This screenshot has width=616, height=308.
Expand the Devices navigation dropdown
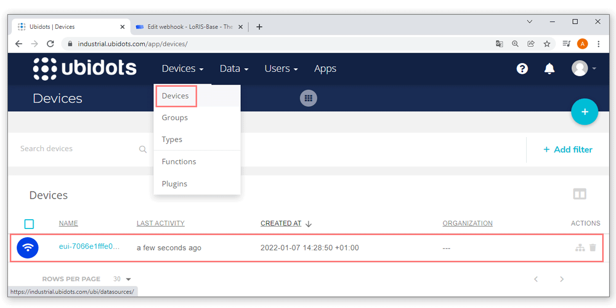(x=182, y=69)
